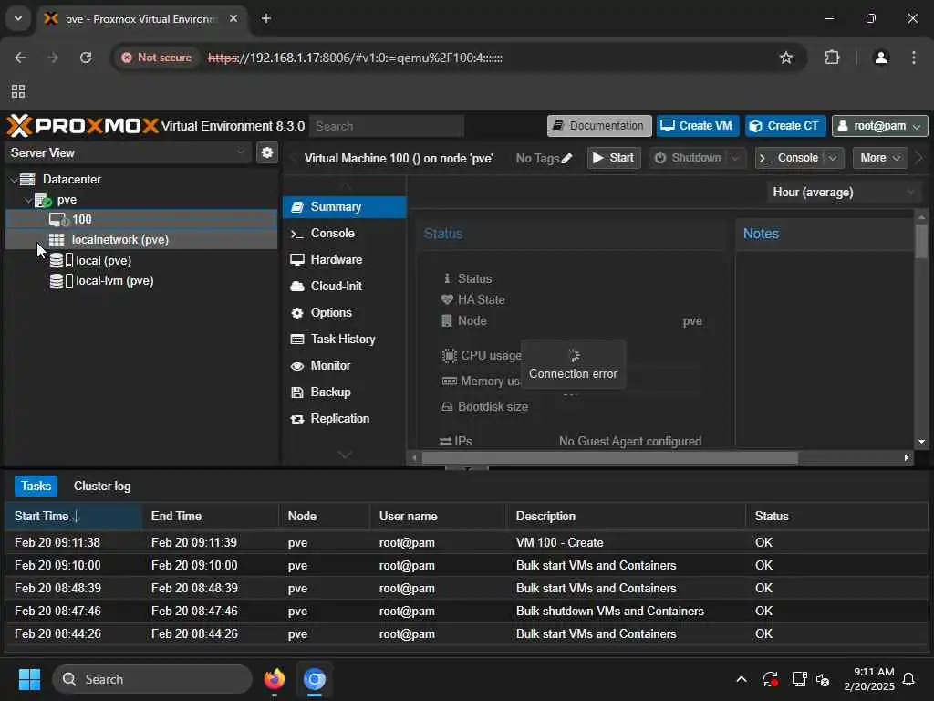The image size is (934, 701).
Task: Select the Tasks tab
Action: 36,486
